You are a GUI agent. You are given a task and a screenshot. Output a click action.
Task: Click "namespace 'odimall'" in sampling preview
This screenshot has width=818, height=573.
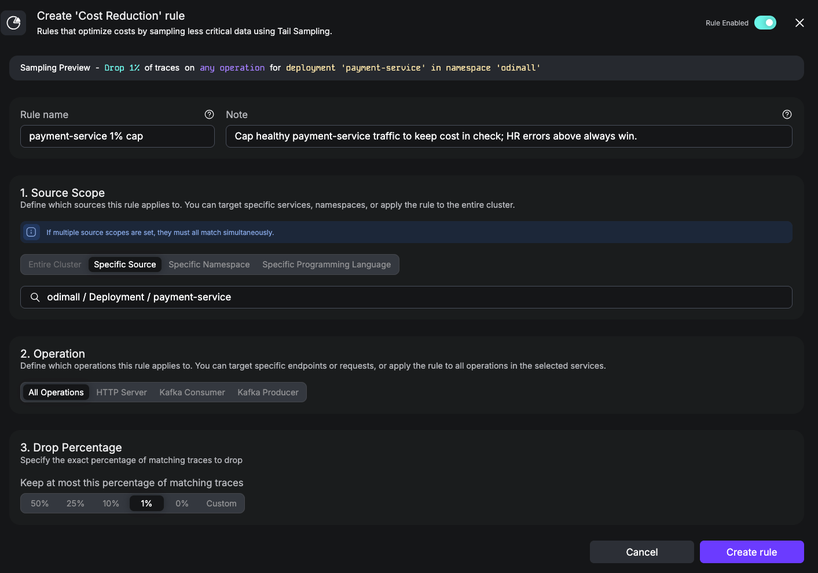coord(493,68)
